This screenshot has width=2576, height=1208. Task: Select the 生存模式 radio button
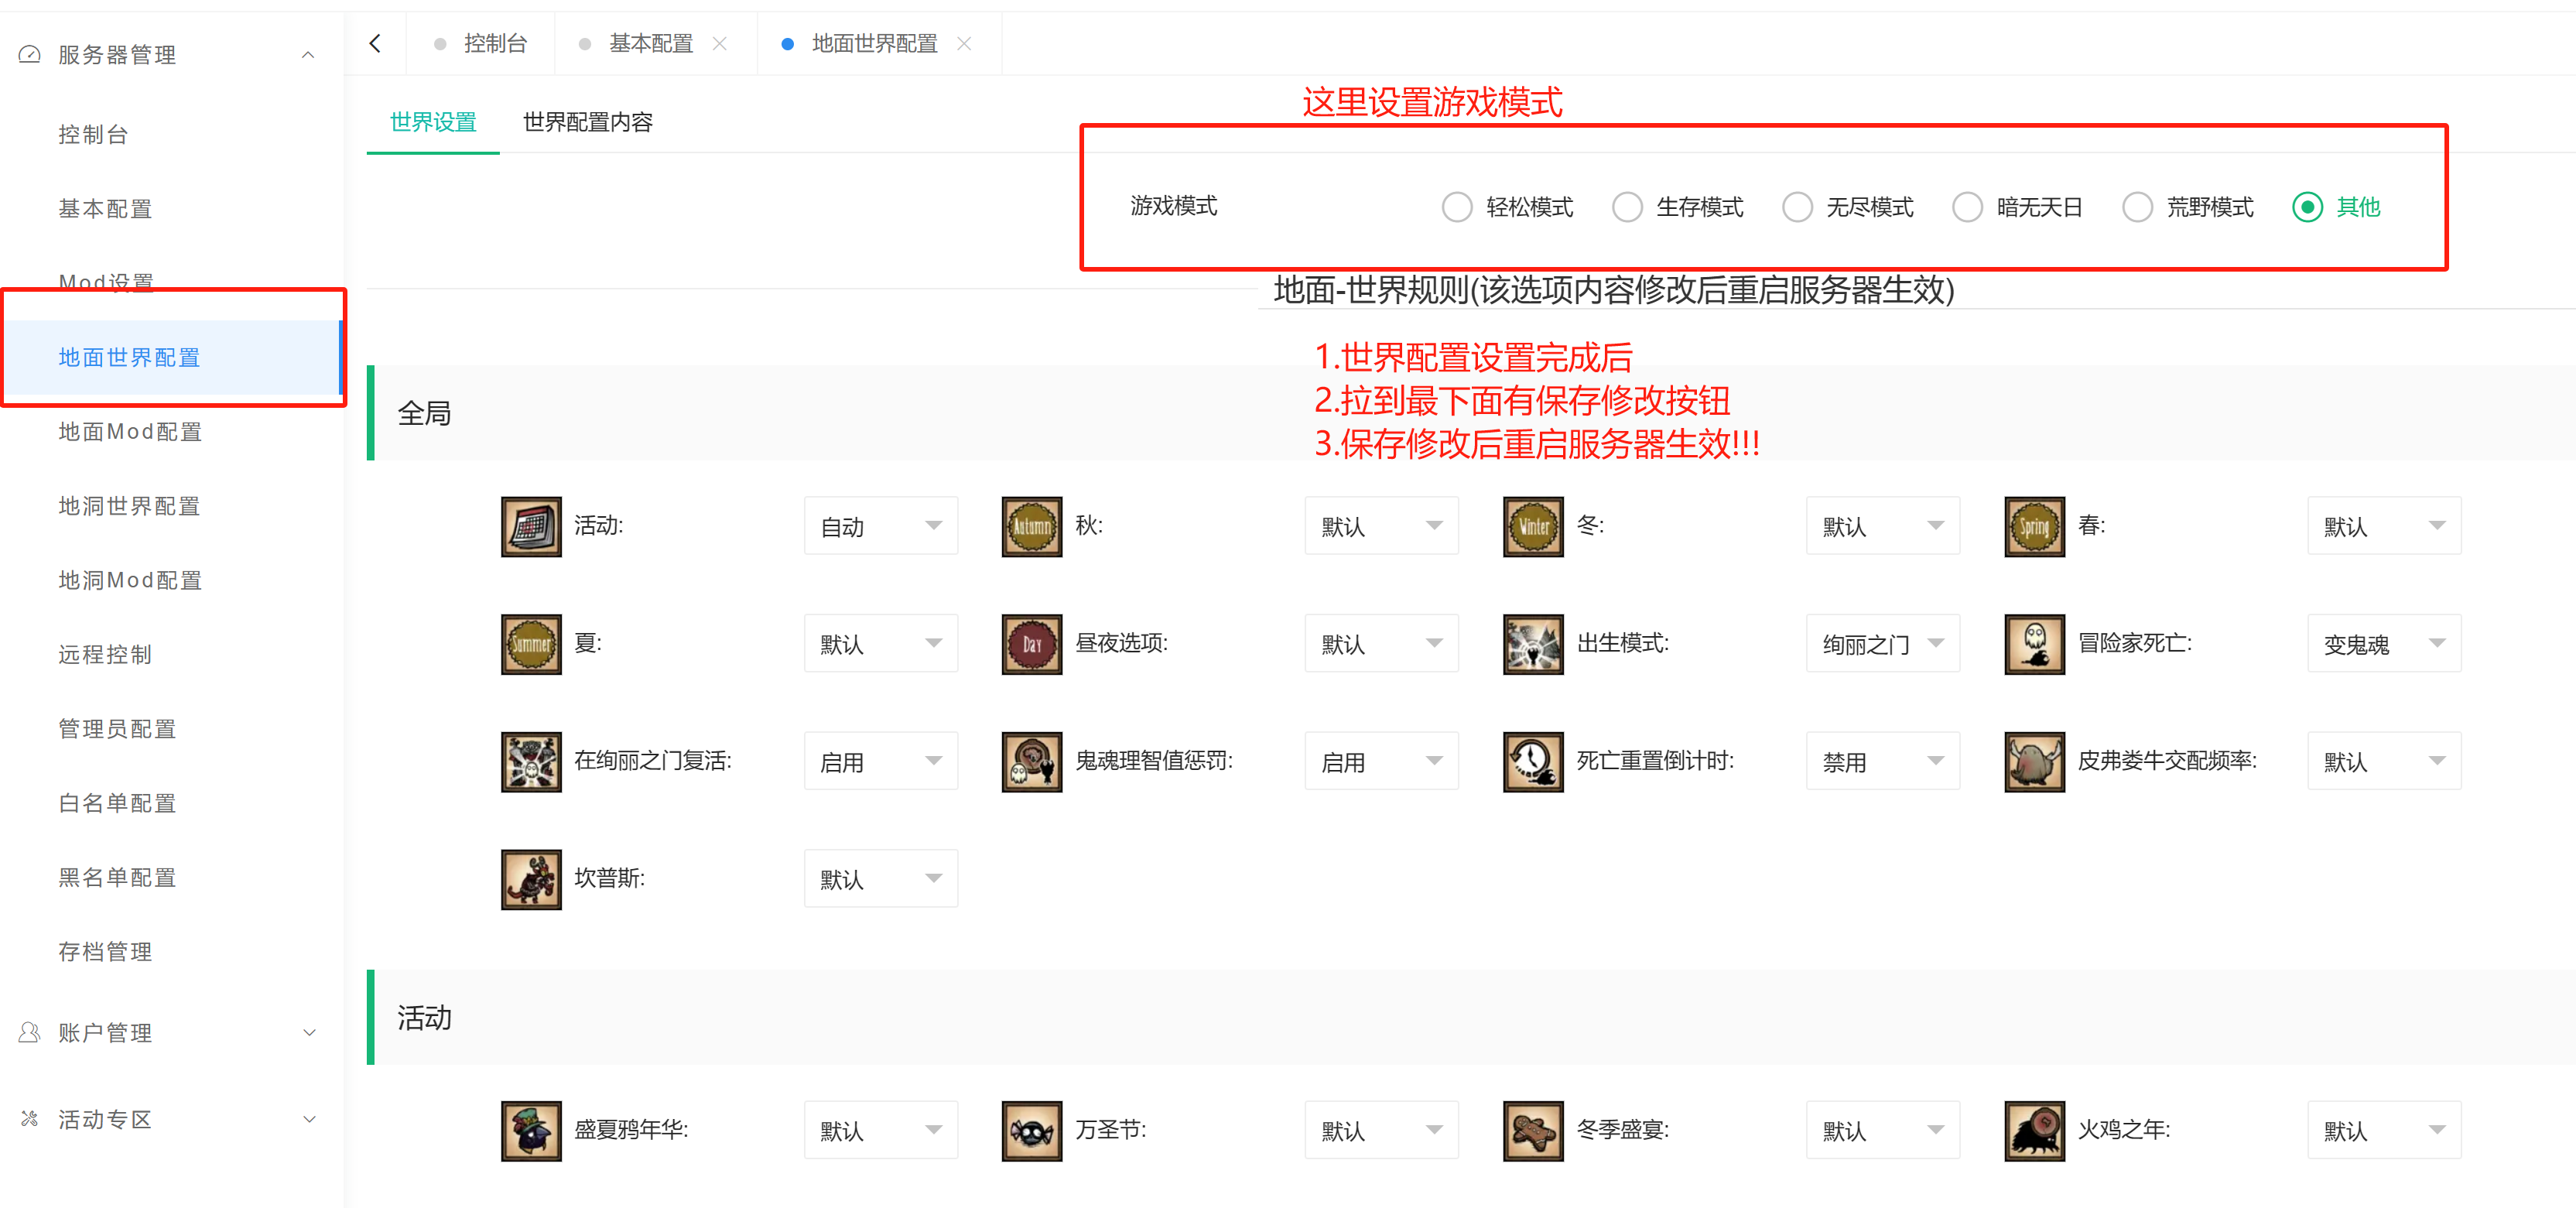click(1627, 207)
